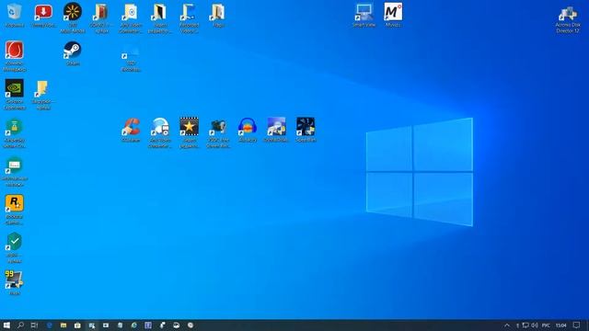Open the camera screen recorder shortcut
This screenshot has width=589, height=331.
tap(218, 127)
